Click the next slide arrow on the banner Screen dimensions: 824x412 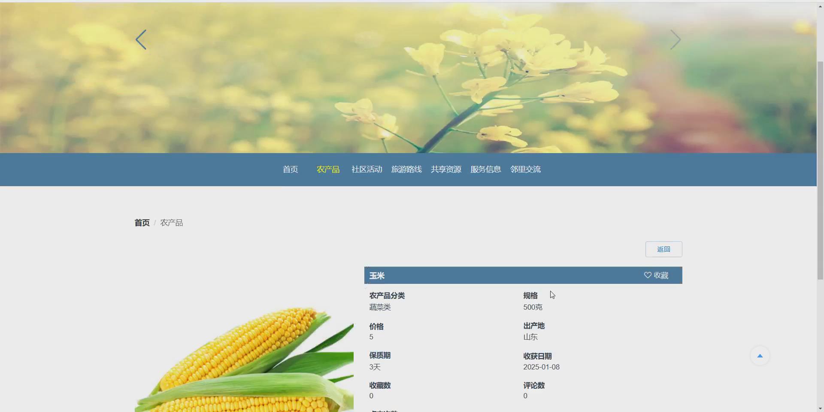[x=675, y=39]
